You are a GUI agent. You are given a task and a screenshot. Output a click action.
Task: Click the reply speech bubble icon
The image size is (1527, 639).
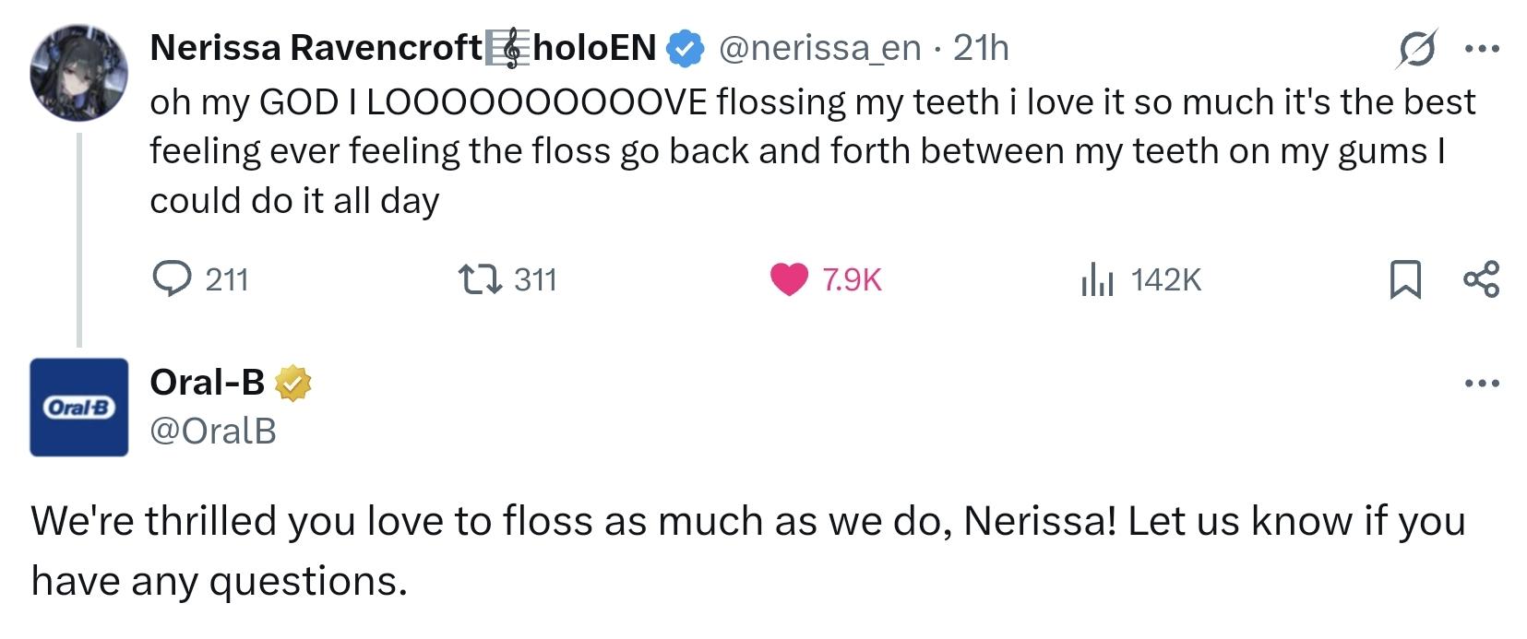click(172, 278)
